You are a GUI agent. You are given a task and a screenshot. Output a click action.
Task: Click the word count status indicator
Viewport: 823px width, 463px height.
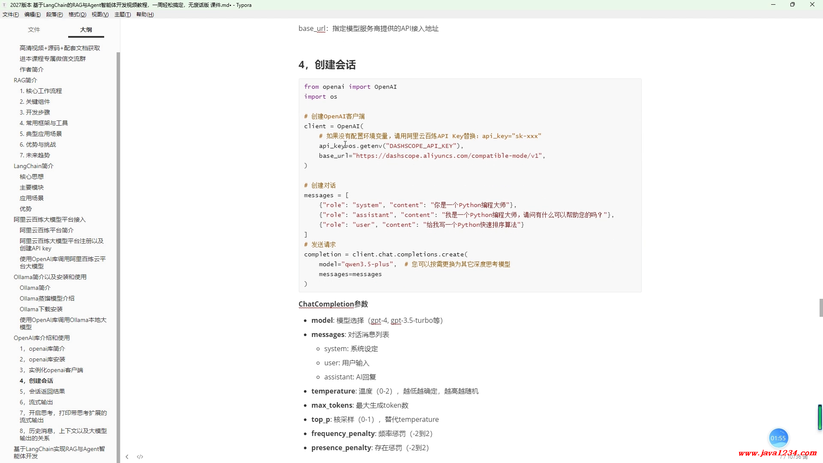793,457
